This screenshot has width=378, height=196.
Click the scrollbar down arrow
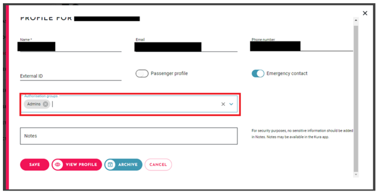356,175
